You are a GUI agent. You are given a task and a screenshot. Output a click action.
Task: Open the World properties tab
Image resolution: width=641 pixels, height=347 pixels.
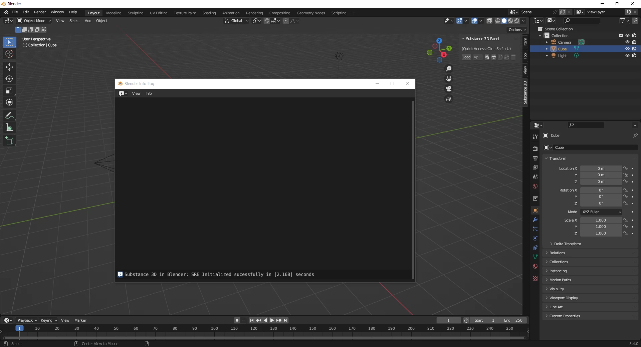pos(535,186)
